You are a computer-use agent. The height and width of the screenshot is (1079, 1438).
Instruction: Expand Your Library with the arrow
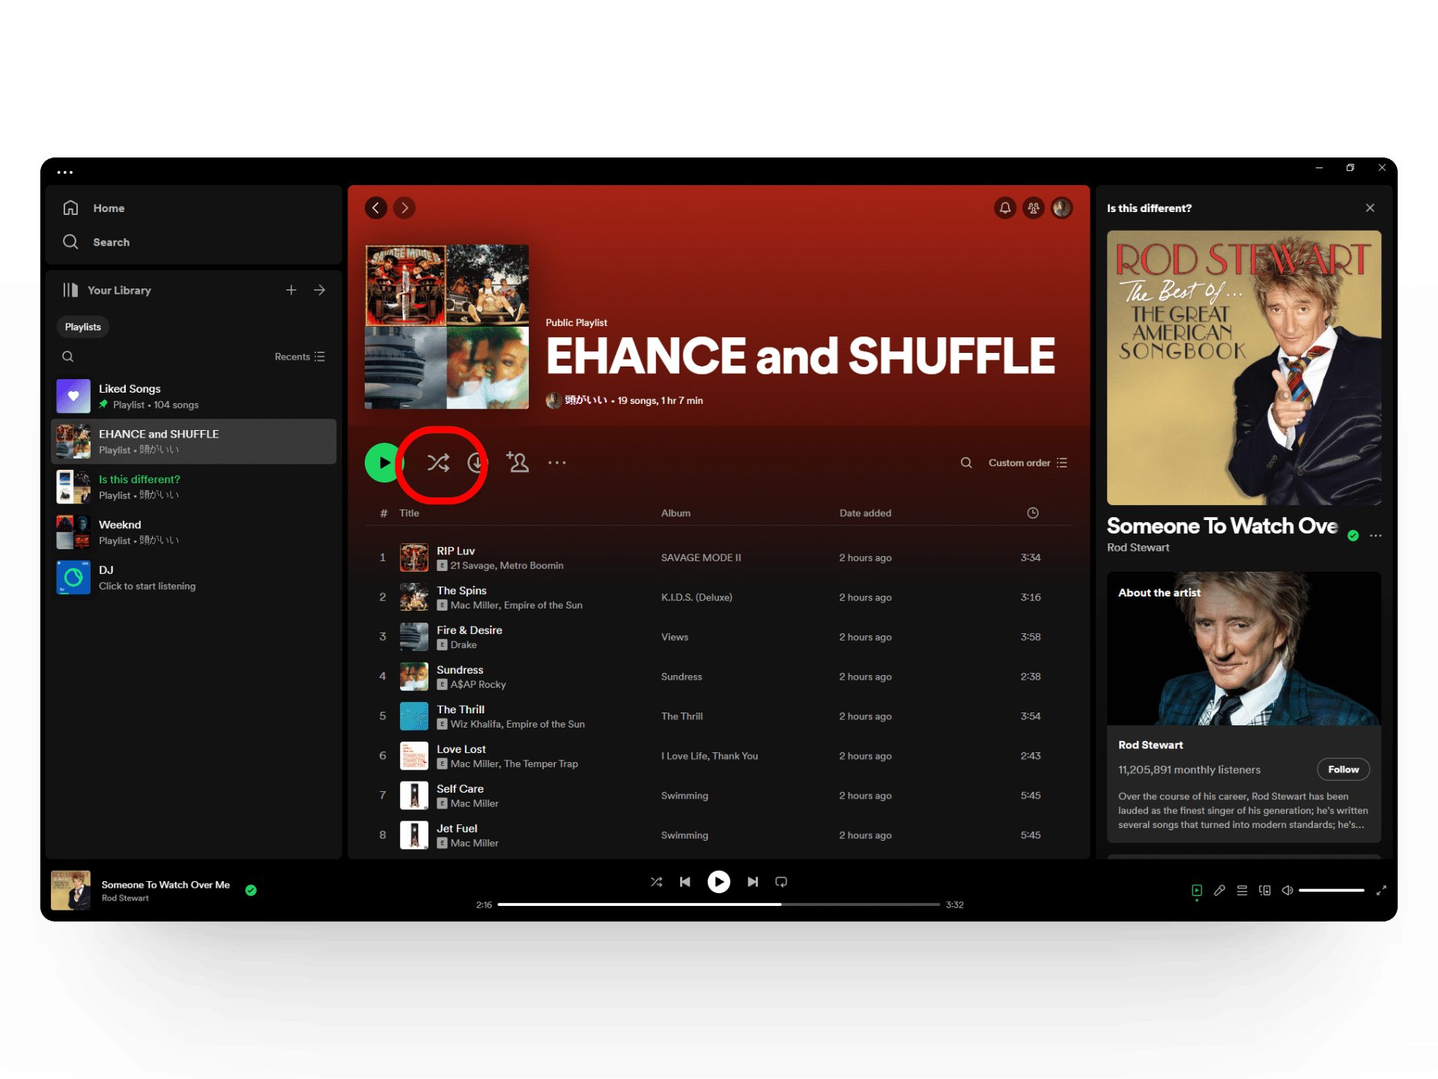coord(320,290)
